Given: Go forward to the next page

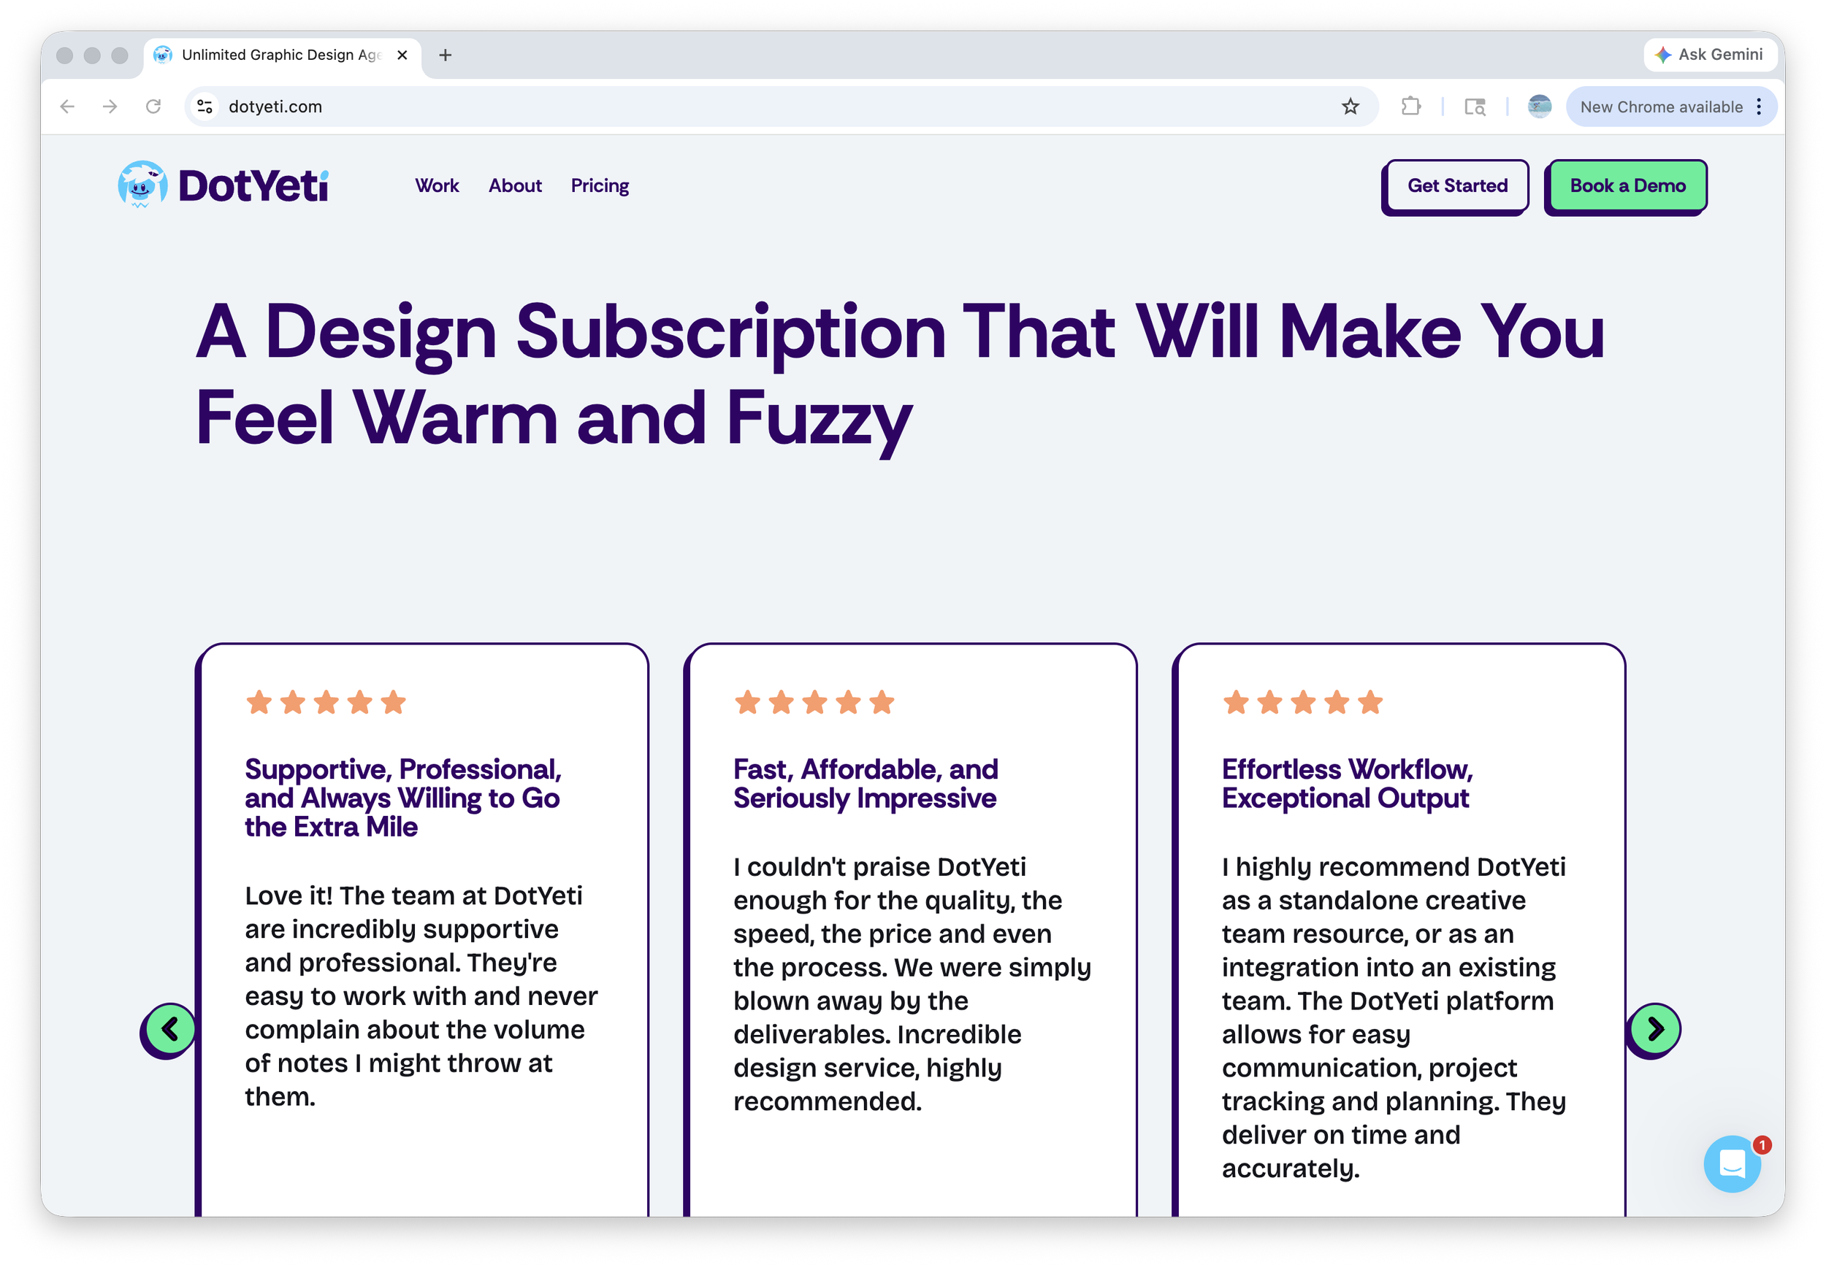Looking at the screenshot, I should pyautogui.click(x=110, y=107).
